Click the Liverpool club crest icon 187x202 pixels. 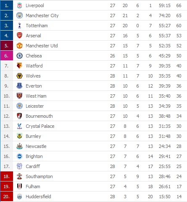coord(19,5)
